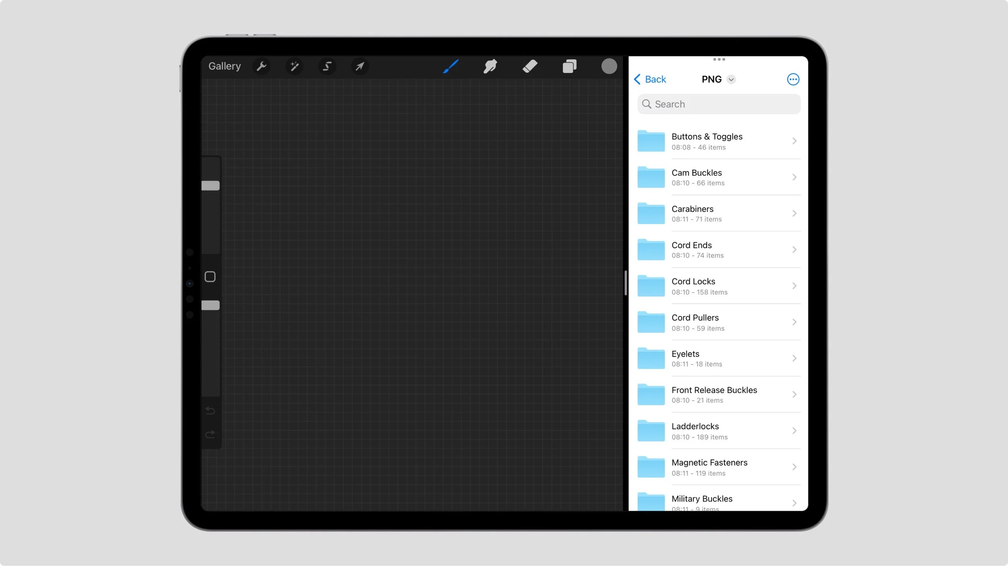Screen dimensions: 1008x566
Task: Click the brush size slider handle
Action: pos(210,185)
